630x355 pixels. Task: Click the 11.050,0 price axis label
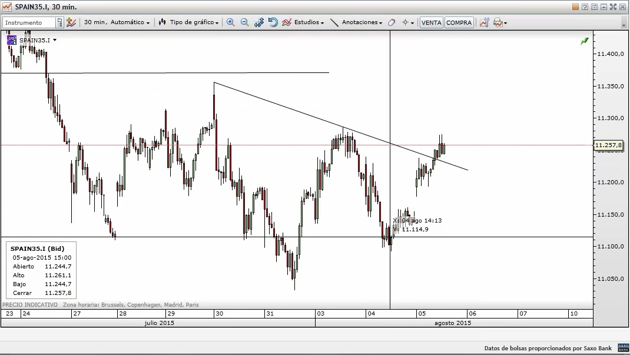[611, 278]
